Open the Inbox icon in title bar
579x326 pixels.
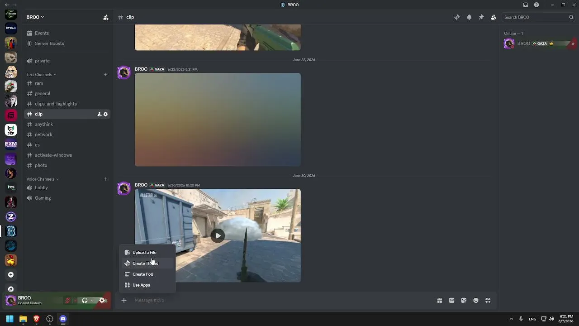click(526, 5)
